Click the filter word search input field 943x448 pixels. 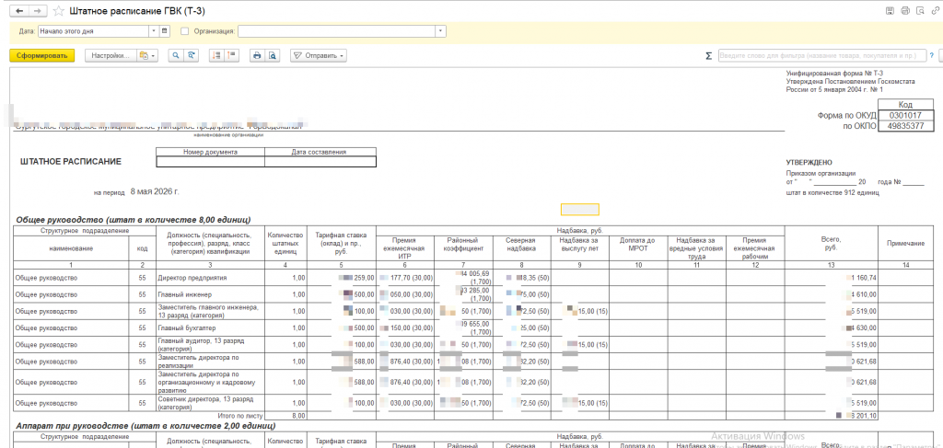tap(822, 55)
